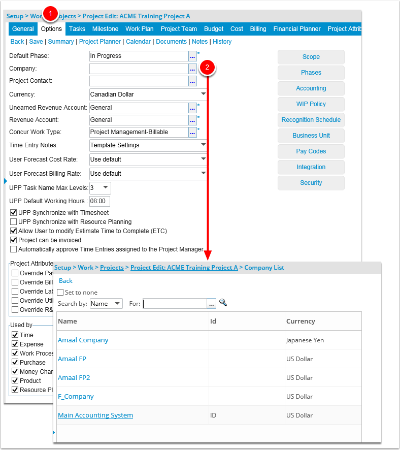This screenshot has height=450, width=400.
Task: Click the Scope button
Action: click(x=311, y=57)
